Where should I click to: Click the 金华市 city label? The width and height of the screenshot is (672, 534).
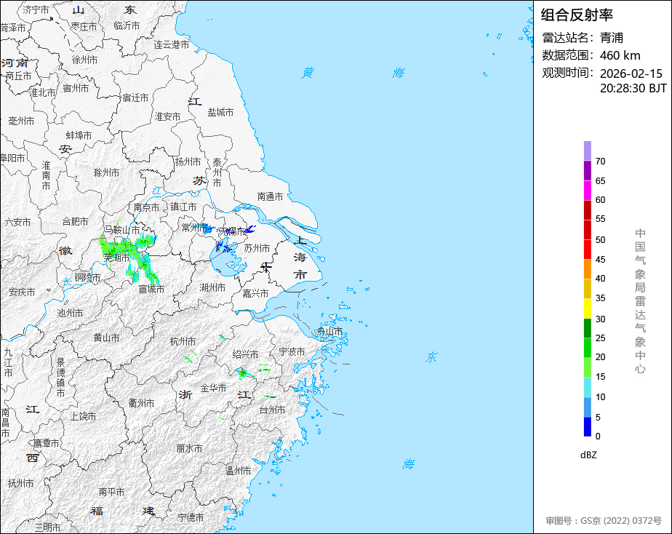(x=213, y=388)
